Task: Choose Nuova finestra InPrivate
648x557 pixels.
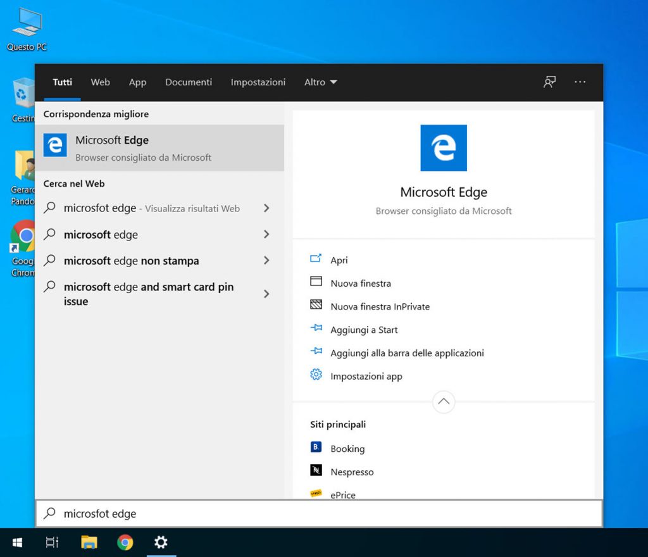Action: tap(380, 306)
